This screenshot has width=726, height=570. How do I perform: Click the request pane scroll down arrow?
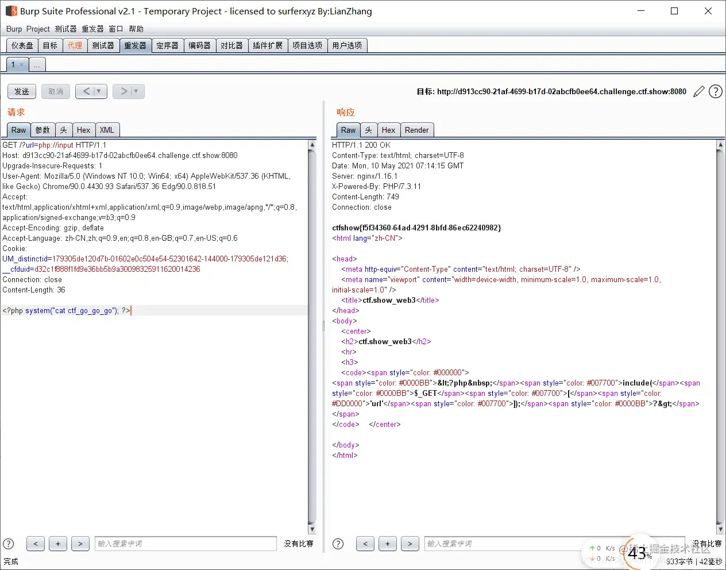click(x=312, y=529)
